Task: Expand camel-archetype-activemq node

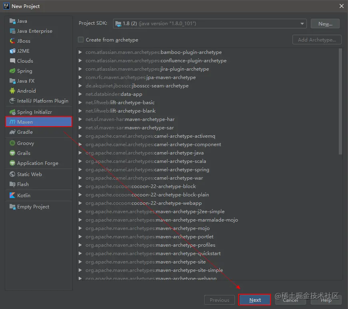Action: 80,136
